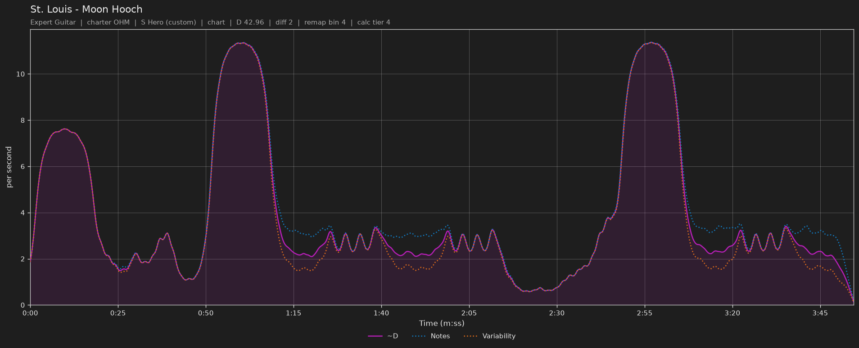Image resolution: width=859 pixels, height=348 pixels.
Task: Click the 0:25 x-axis tick label
Action: [x=118, y=313]
